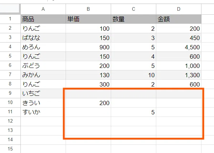Click the 200 price cell for きうい
Image resolution: width=214 pixels, height=153 pixels.
(x=88, y=103)
